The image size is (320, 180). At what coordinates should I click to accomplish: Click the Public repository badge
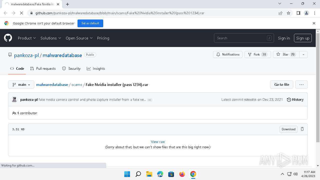click(x=90, y=55)
